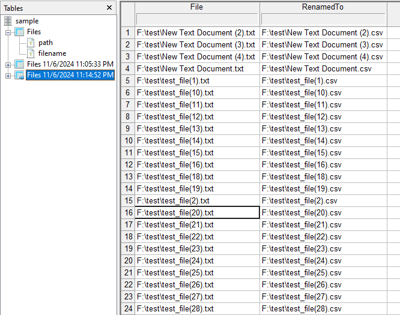Expand the Files 11:14:52 PM node
This screenshot has width=400, height=315.
(8, 75)
